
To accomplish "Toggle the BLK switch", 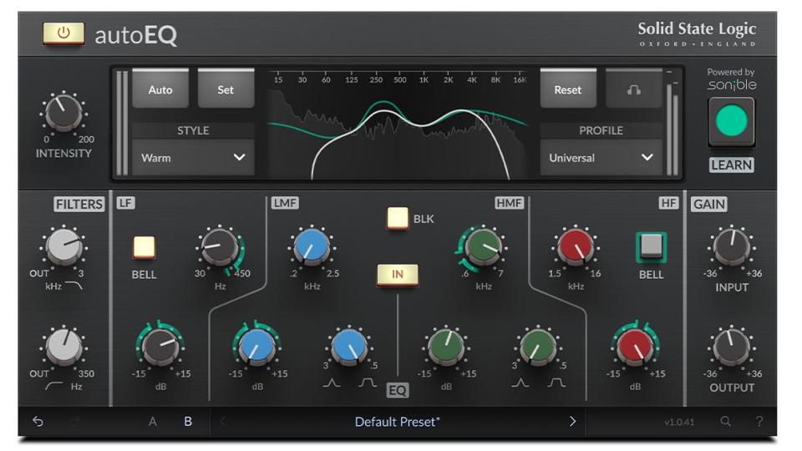I will pos(398,218).
